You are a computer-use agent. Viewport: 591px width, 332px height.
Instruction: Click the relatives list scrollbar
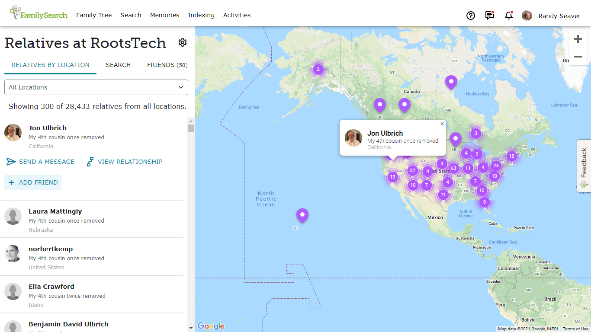coord(191,127)
